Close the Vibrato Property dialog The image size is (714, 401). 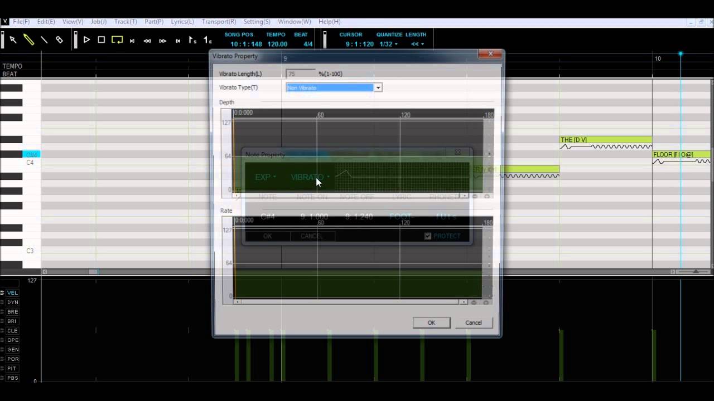pyautogui.click(x=490, y=54)
